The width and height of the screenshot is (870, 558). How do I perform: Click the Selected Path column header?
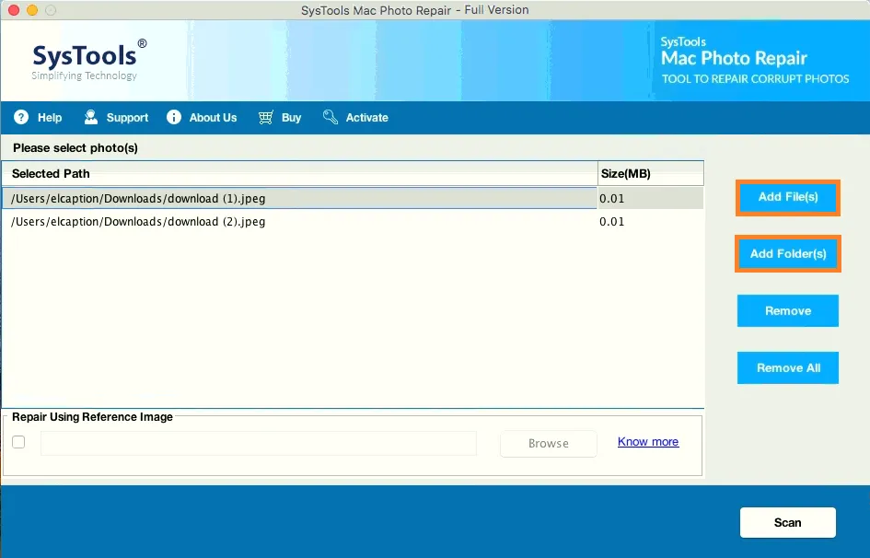coord(299,174)
